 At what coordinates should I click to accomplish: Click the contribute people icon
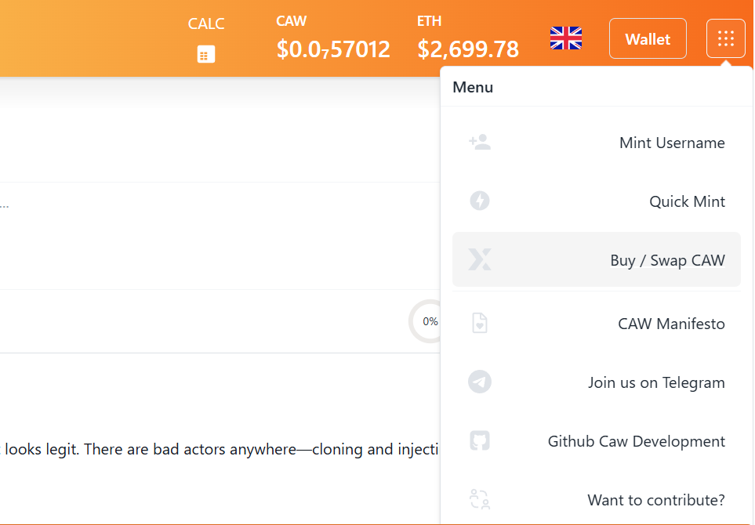coord(480,499)
